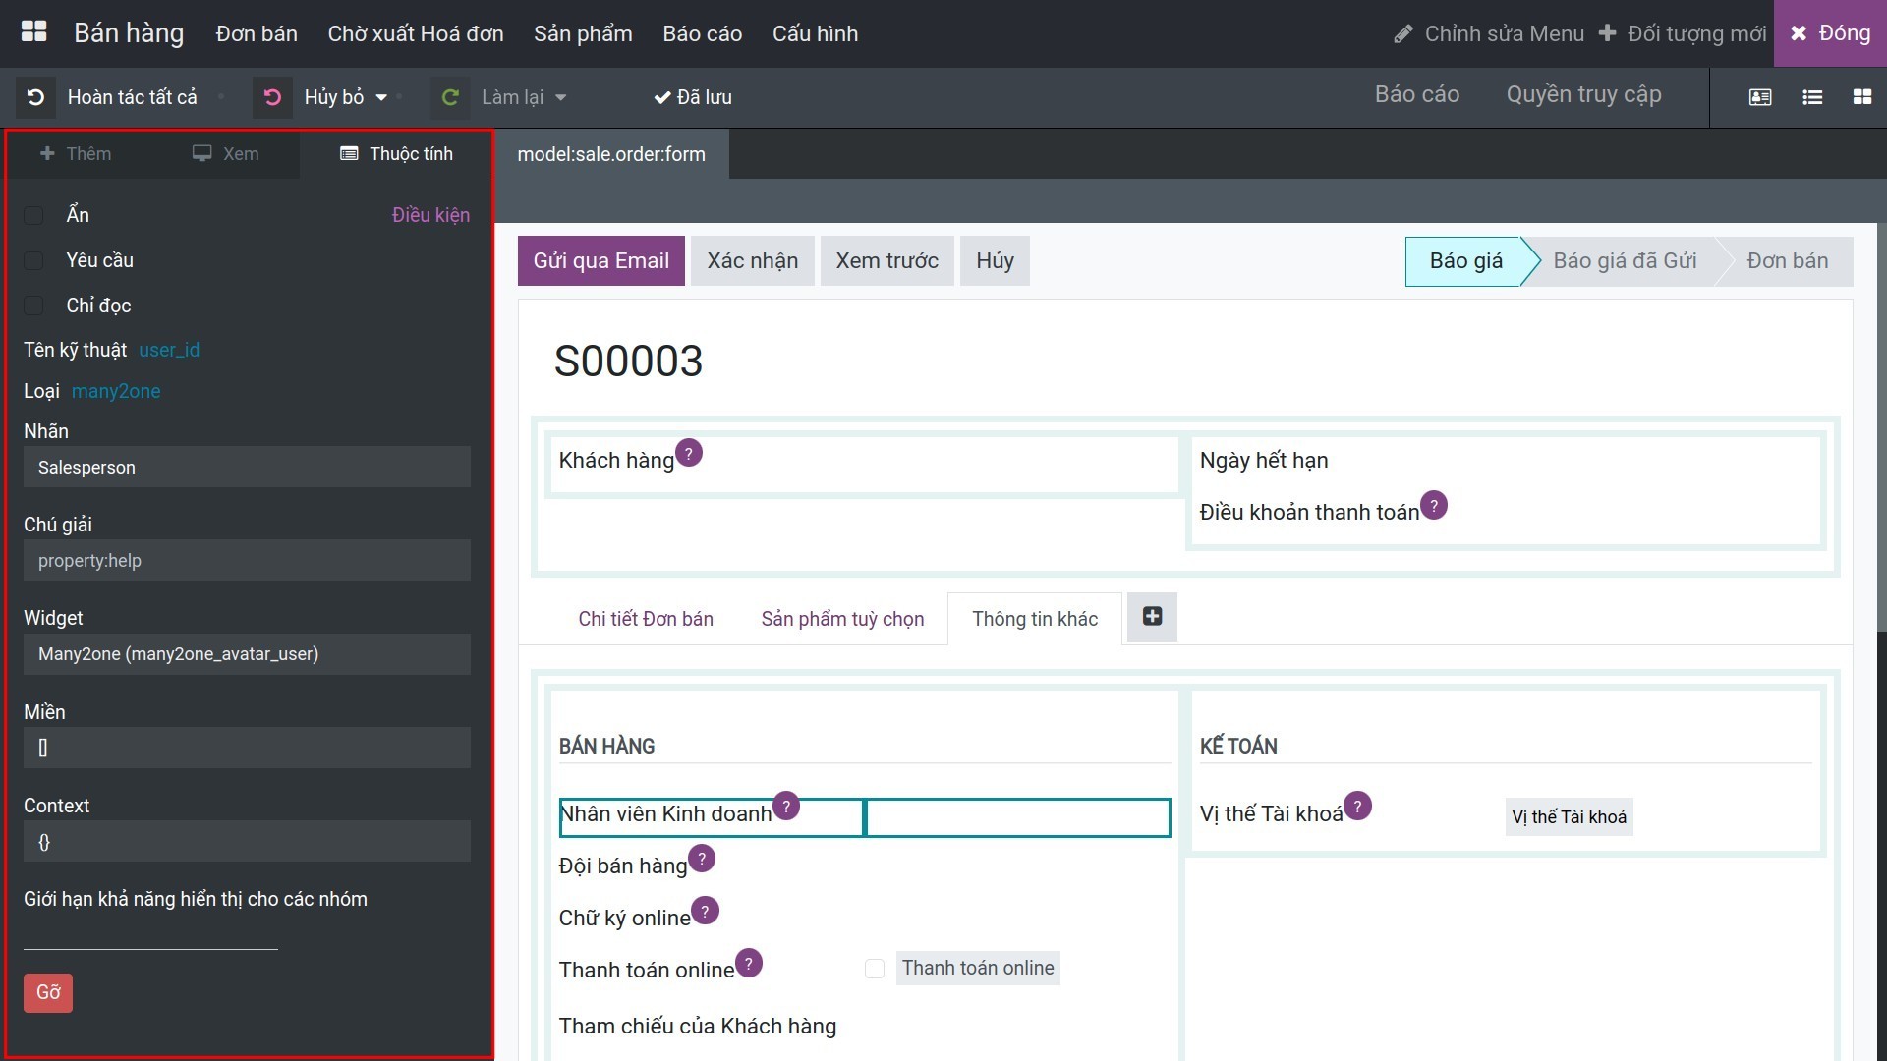Expand the Làm lại dropdown arrow
1887x1061 pixels.
point(560,97)
